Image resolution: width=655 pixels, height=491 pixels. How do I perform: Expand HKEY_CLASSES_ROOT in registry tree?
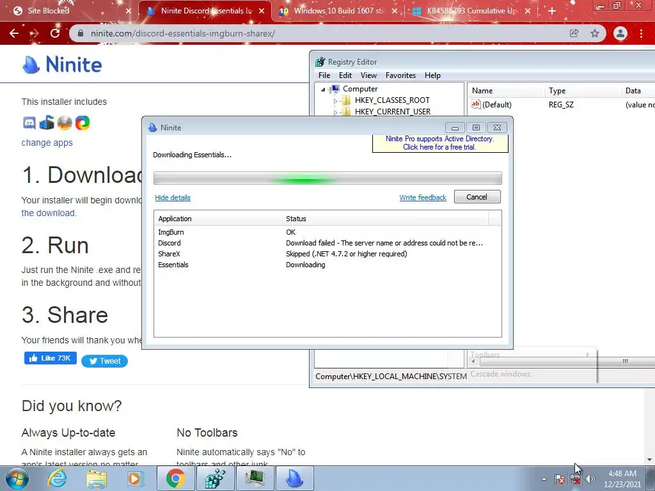point(335,100)
